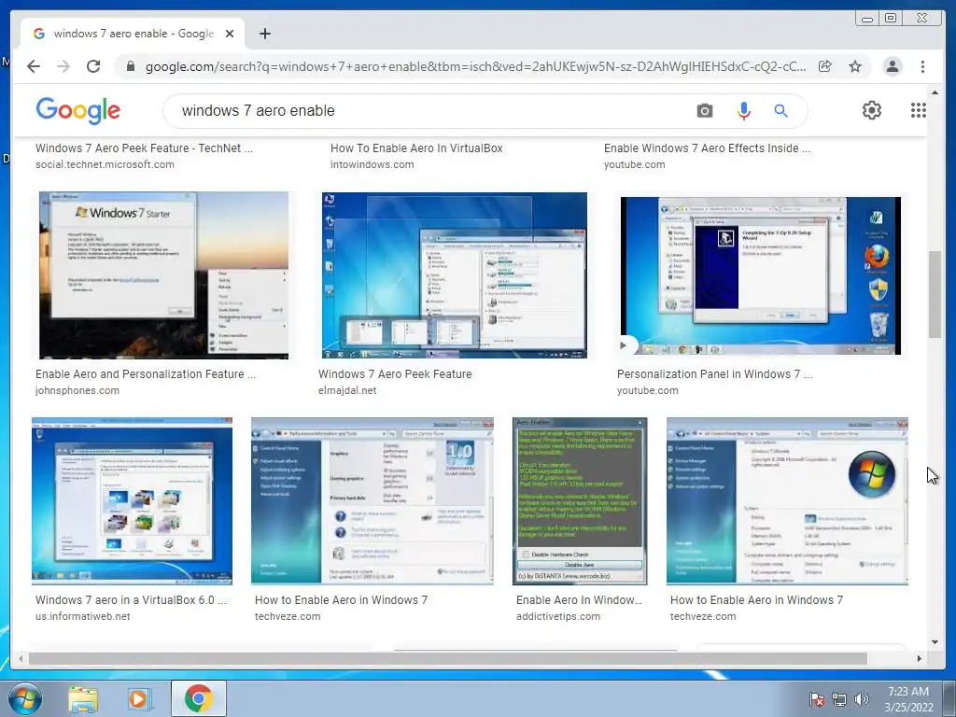This screenshot has width=956, height=717.
Task: Select the 'windows 7 aero enable' tab
Action: (133, 34)
